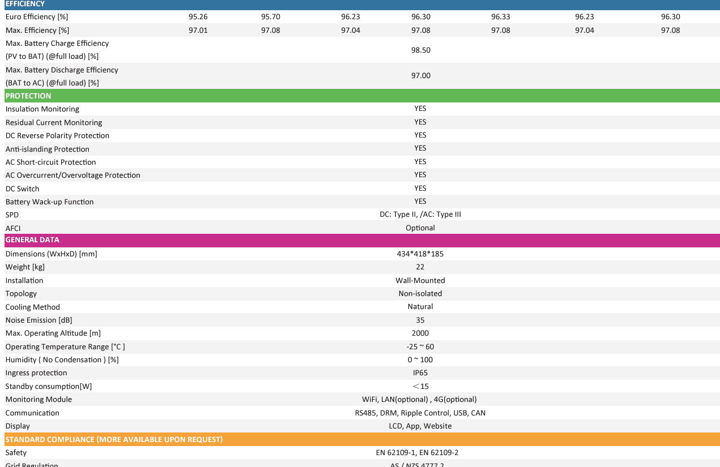Select the Euro Efficiency [%] row label

coord(37,17)
